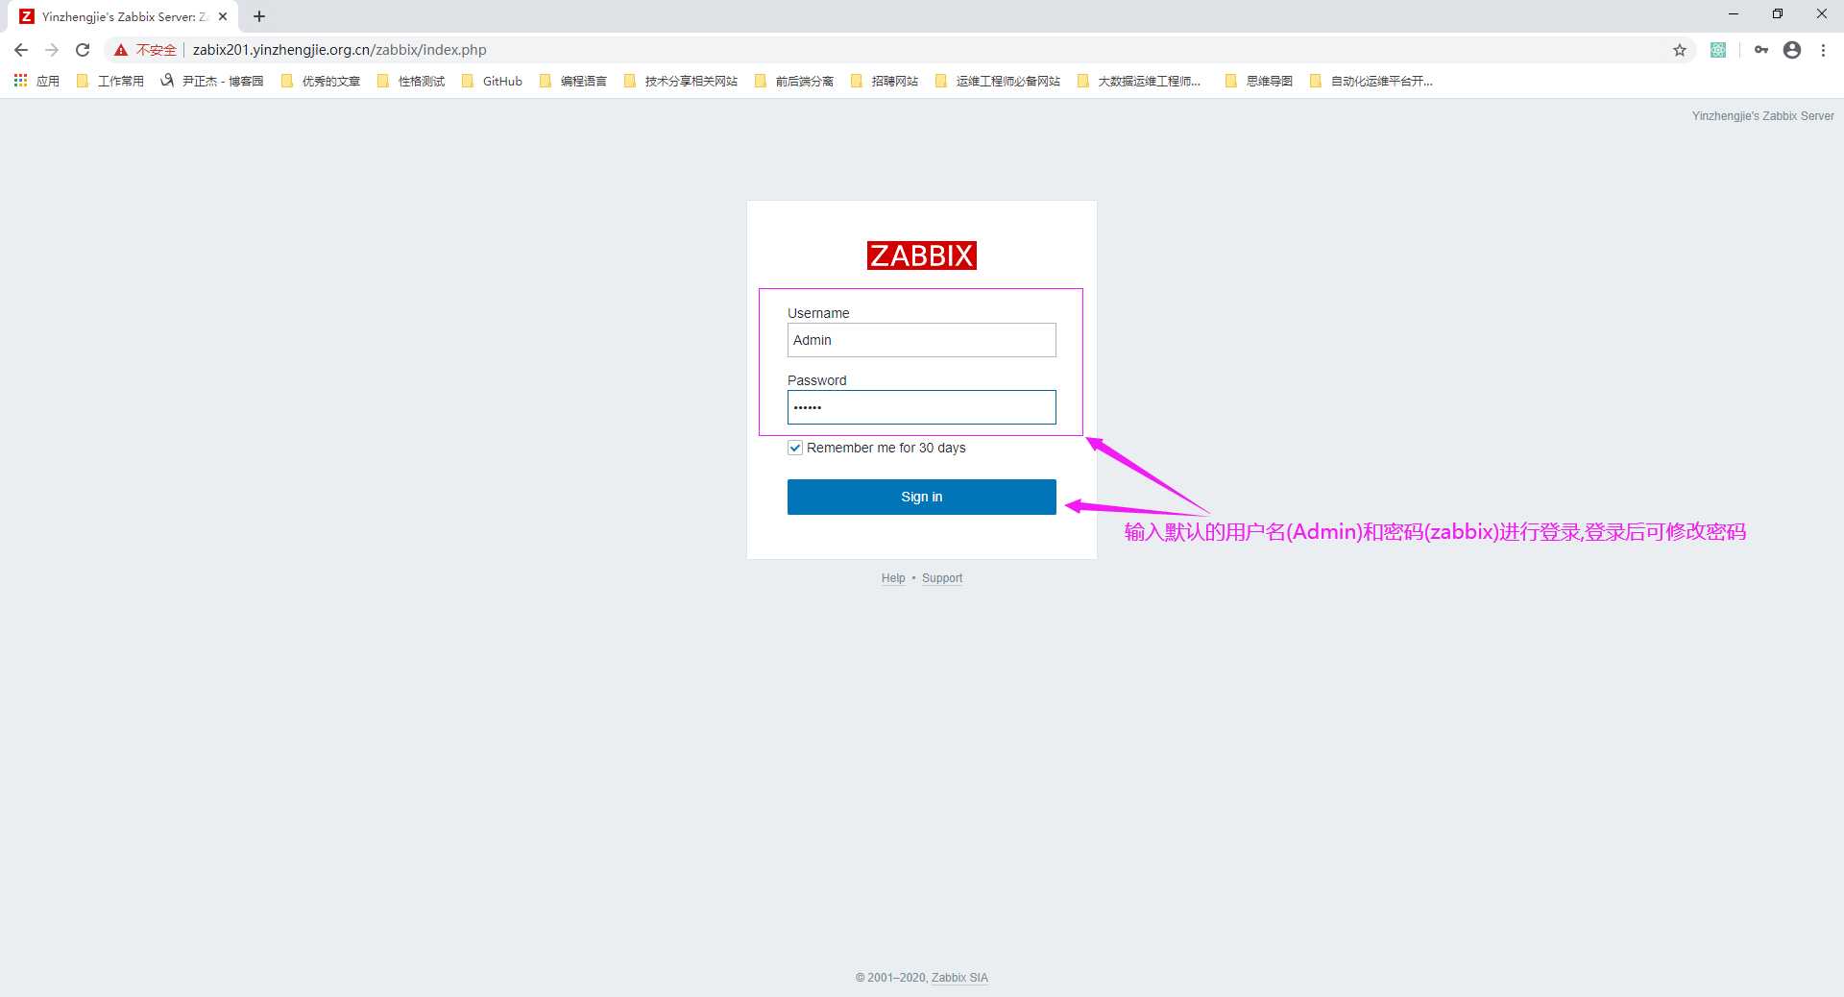Open the 工作常用 bookmark folder
The height and width of the screenshot is (997, 1844).
109,81
